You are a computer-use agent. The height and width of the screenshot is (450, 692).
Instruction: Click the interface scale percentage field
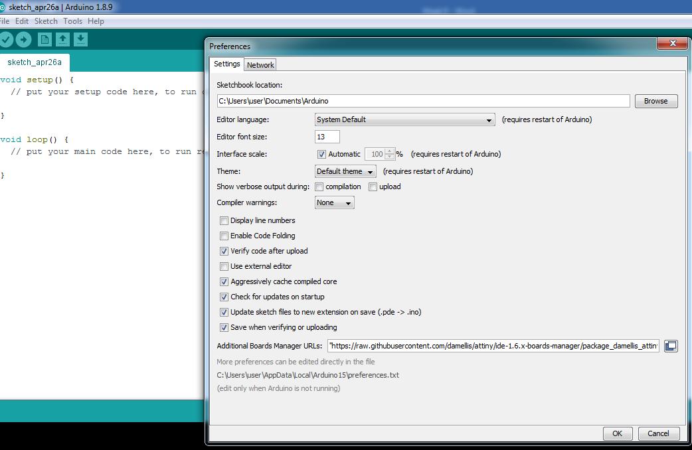point(376,154)
